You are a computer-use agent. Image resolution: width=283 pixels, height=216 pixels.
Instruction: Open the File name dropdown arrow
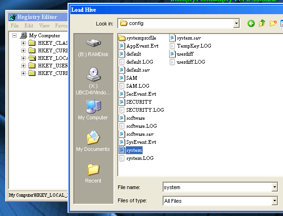274,187
